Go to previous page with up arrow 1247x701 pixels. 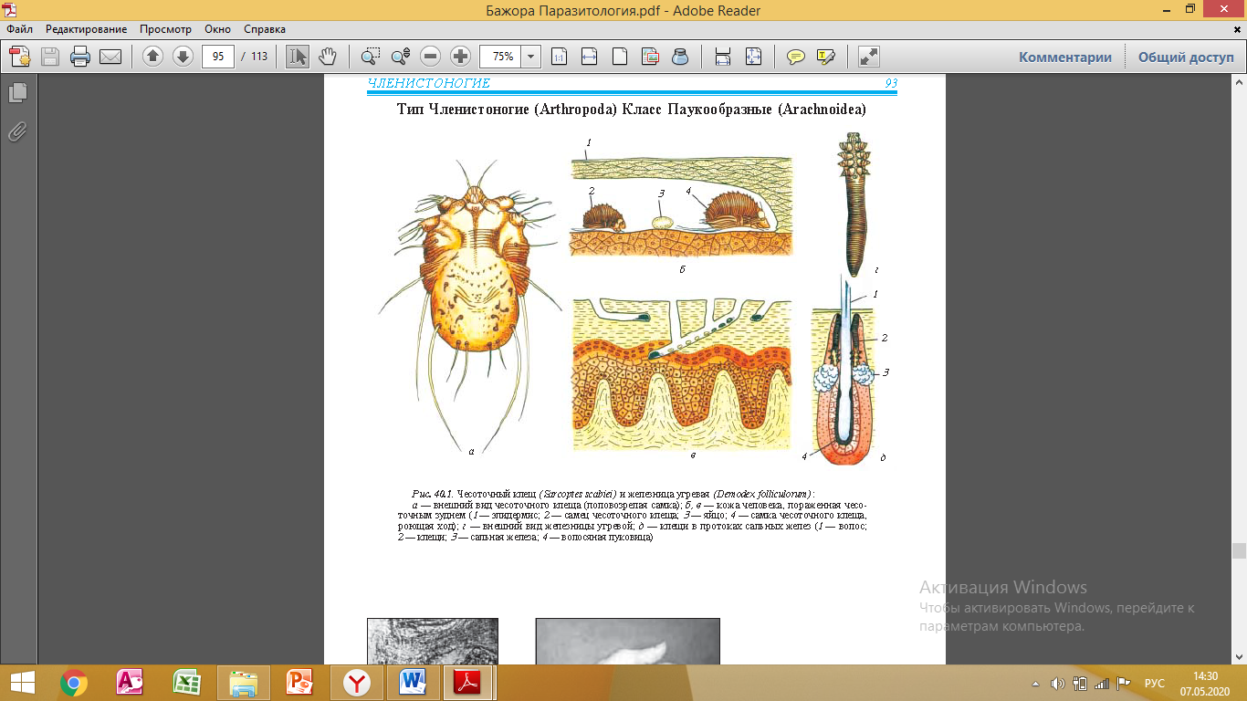click(x=152, y=57)
